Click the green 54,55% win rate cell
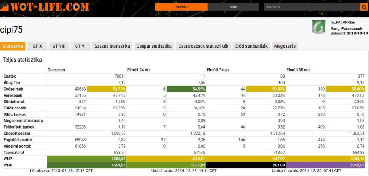 186,89
